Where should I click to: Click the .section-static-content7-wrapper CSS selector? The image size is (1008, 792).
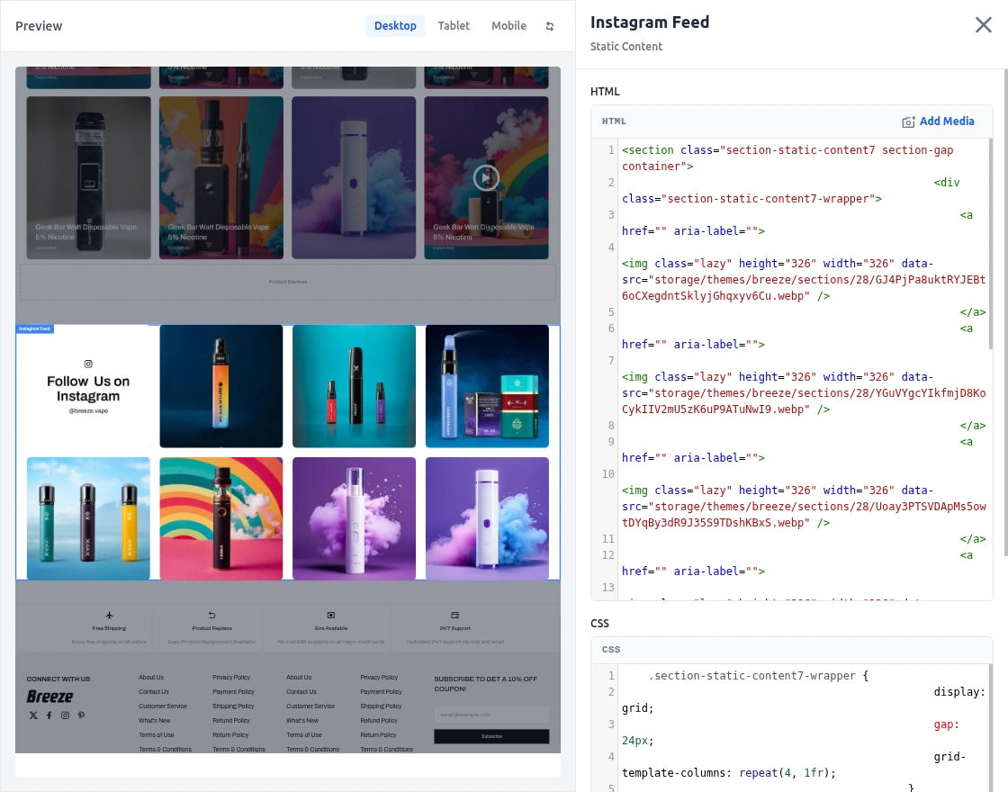[x=752, y=676]
